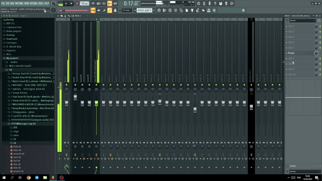Mute the minzo2k pad 1 track
This screenshot has height=181, width=322.
(96, 85)
